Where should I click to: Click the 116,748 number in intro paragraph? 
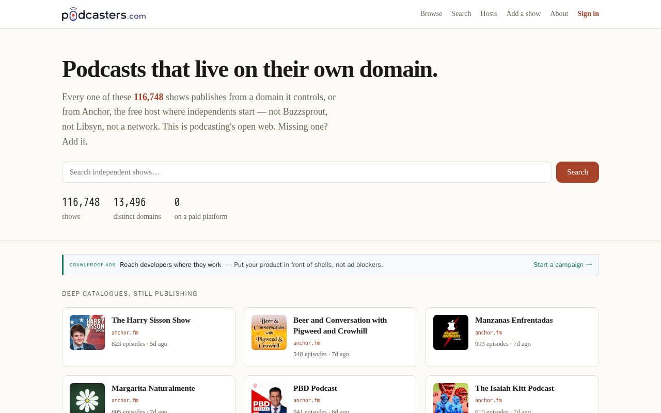148,97
